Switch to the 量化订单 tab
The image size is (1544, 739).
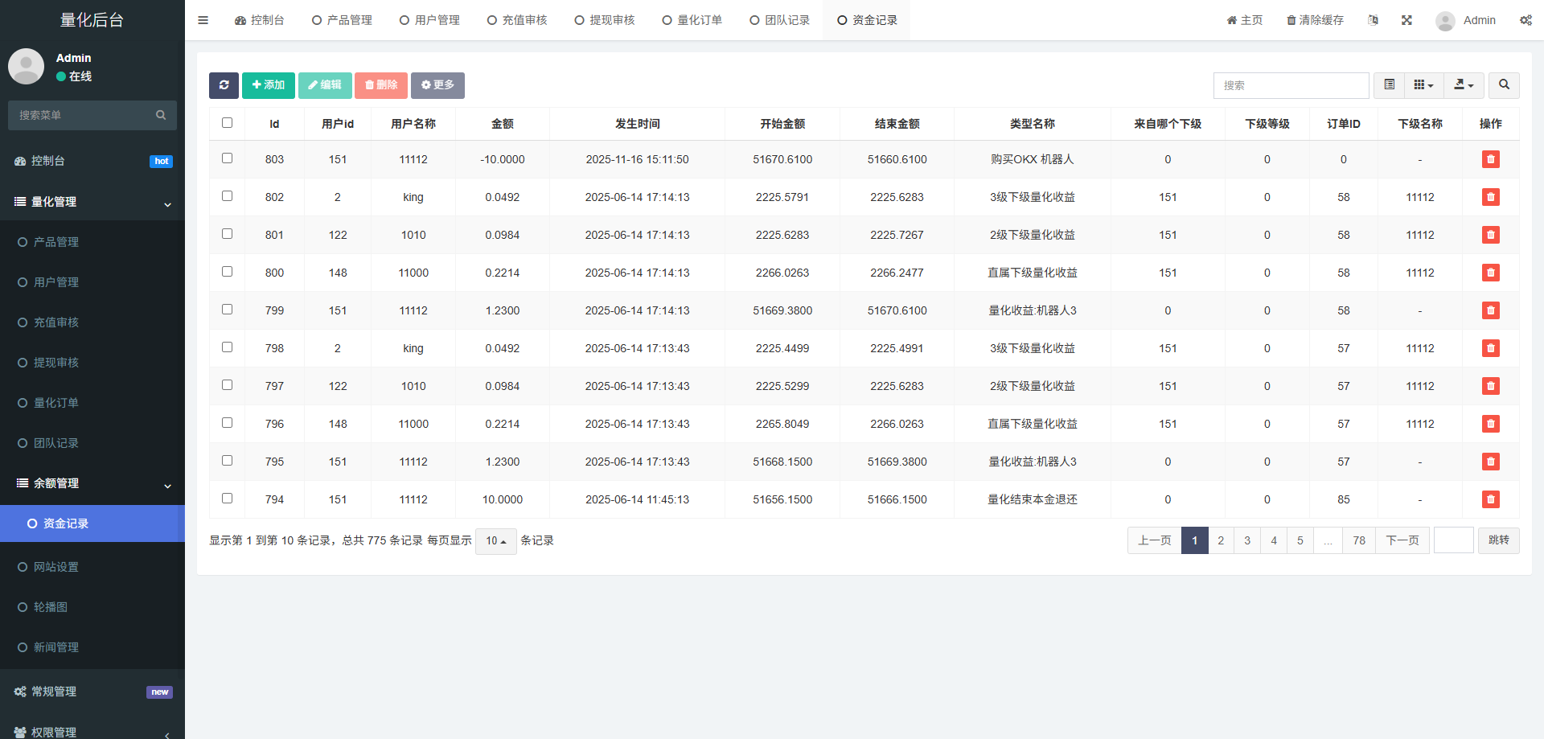coord(692,20)
